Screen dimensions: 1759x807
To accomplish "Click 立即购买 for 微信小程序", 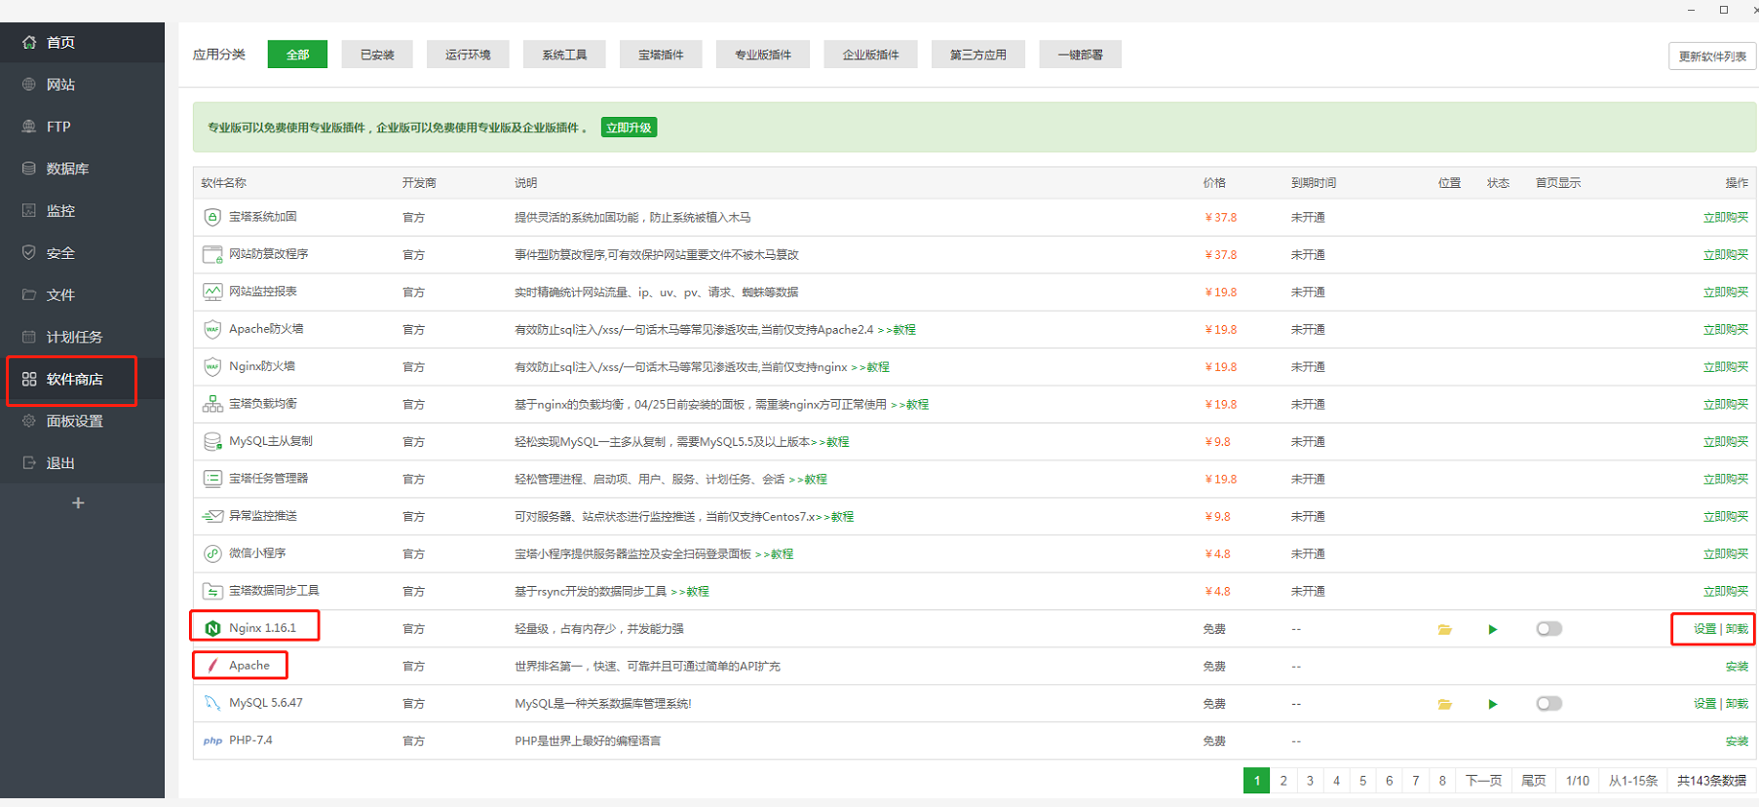I will [x=1725, y=554].
